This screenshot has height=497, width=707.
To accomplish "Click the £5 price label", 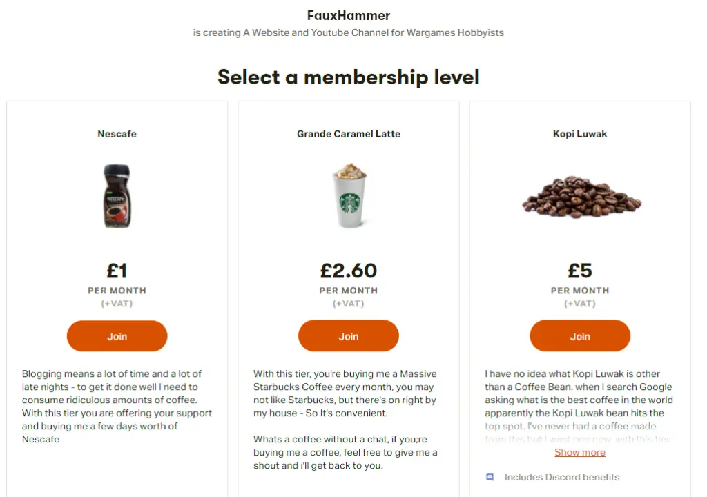I will [580, 271].
